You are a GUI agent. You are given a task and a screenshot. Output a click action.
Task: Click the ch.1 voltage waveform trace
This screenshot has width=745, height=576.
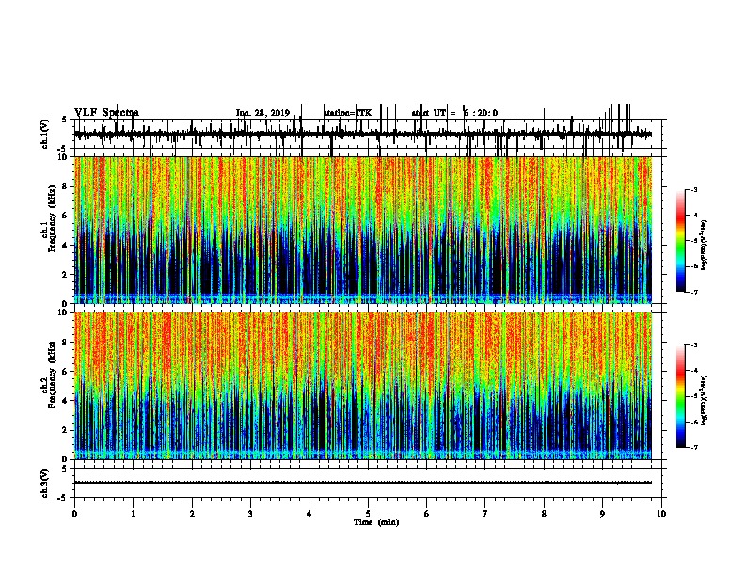click(x=363, y=135)
